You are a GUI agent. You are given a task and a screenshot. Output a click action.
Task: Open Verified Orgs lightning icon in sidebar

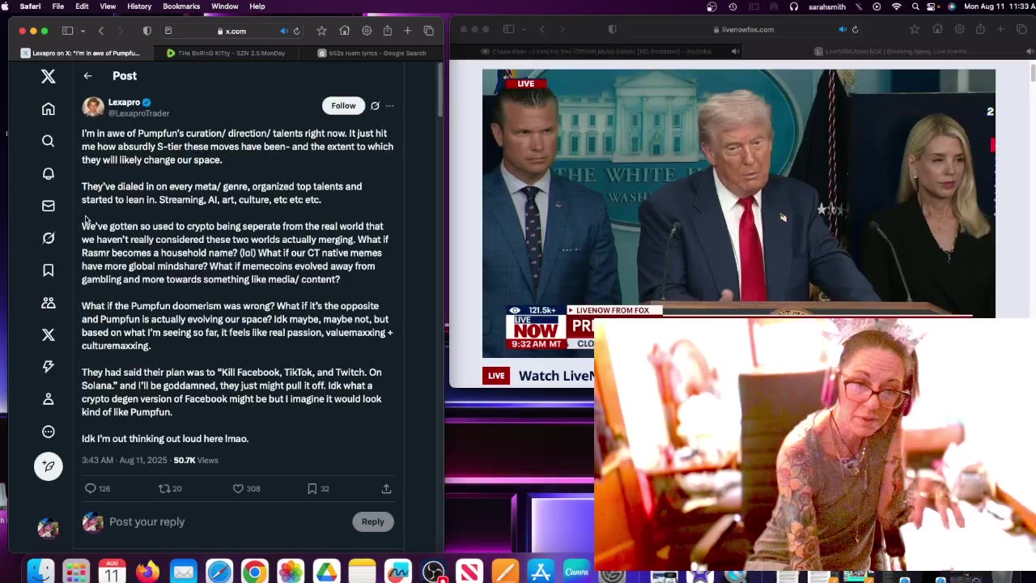[x=49, y=367]
